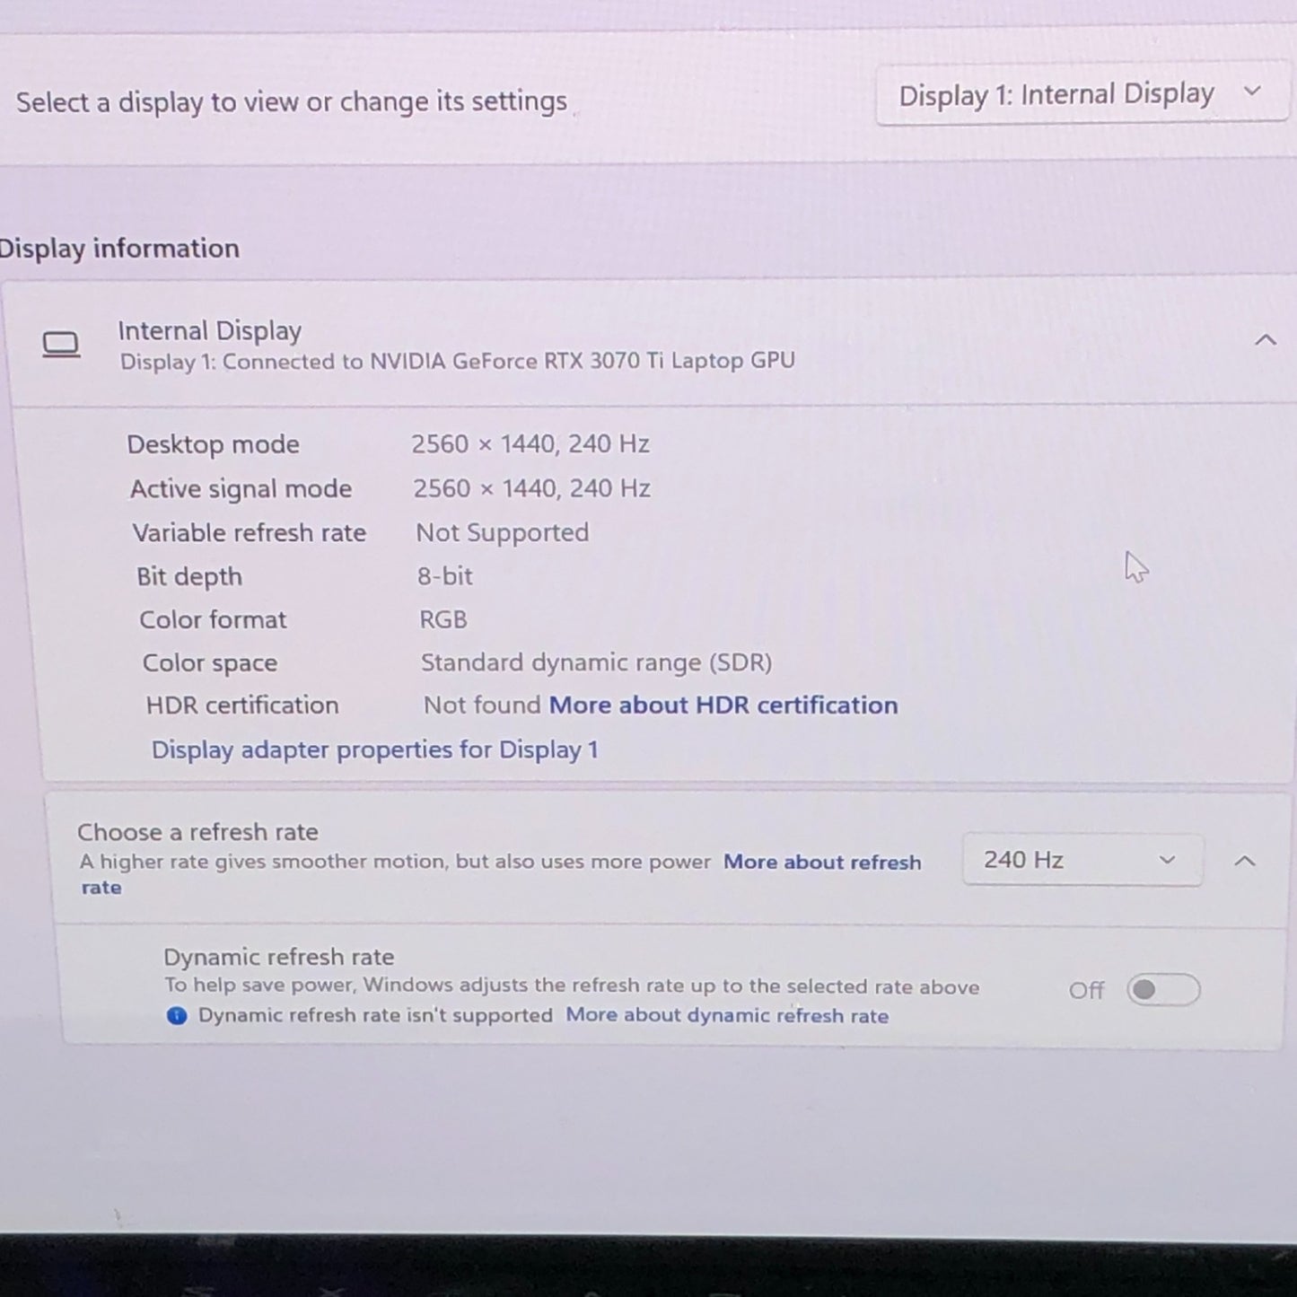Screen dimensions: 1297x1297
Task: Click the HDR certification label
Action: [242, 705]
